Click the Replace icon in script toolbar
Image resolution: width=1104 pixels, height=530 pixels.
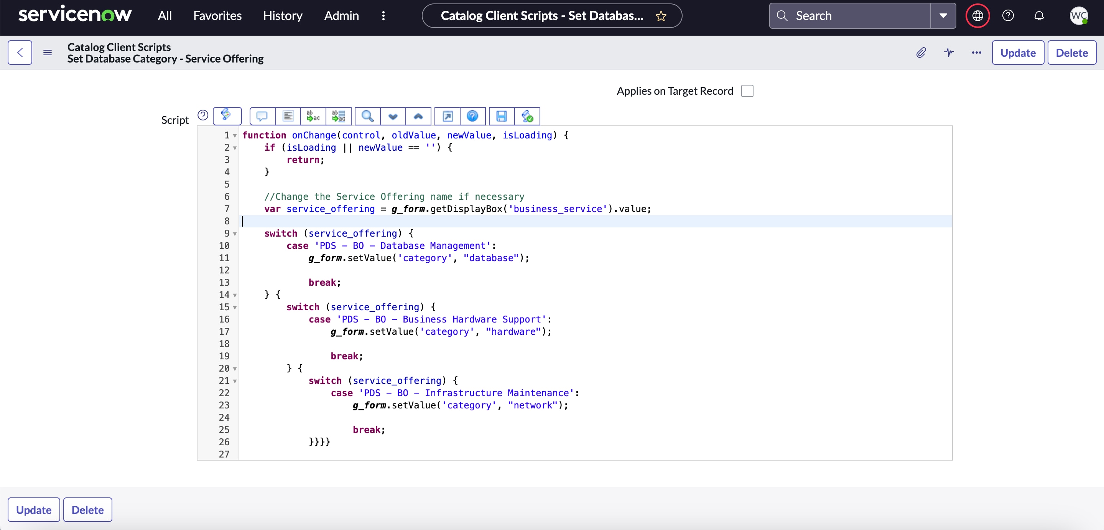tap(313, 116)
